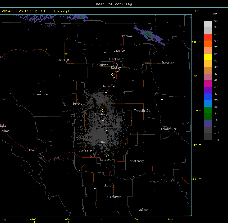Click the Limestone label
This screenshot has width=228, height=223.
click(x=40, y=94)
